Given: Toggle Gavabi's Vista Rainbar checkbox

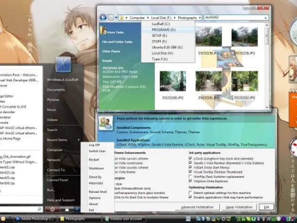Looking at the screenshot, I should 190,163.
